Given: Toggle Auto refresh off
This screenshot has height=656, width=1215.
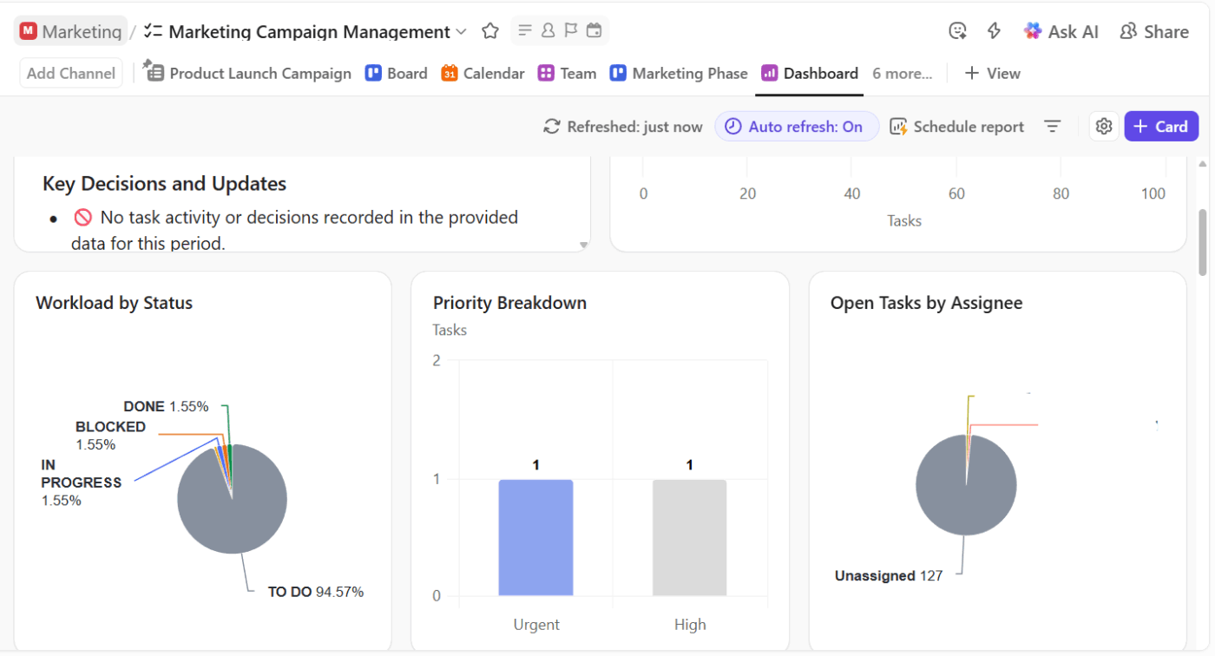Looking at the screenshot, I should pyautogui.click(x=796, y=126).
